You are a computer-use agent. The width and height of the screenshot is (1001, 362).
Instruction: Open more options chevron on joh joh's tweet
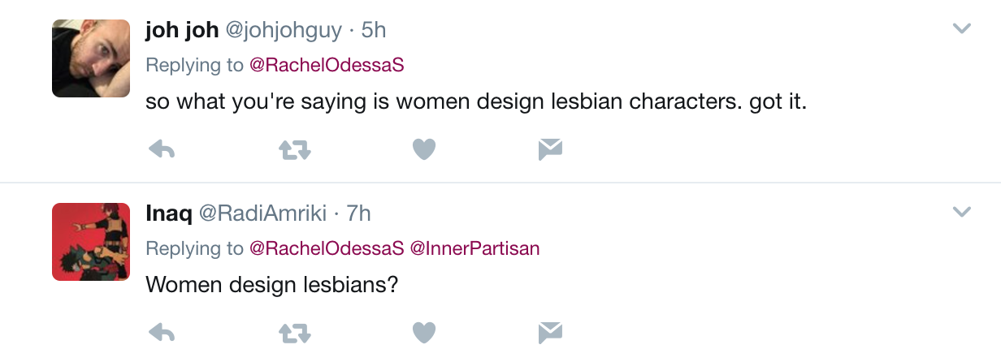coord(961,29)
